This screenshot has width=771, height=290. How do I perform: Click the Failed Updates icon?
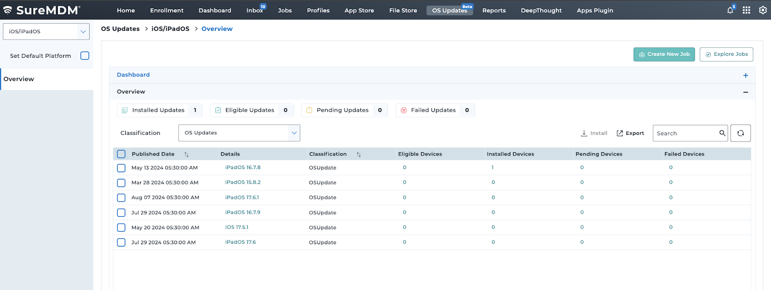pyautogui.click(x=404, y=110)
